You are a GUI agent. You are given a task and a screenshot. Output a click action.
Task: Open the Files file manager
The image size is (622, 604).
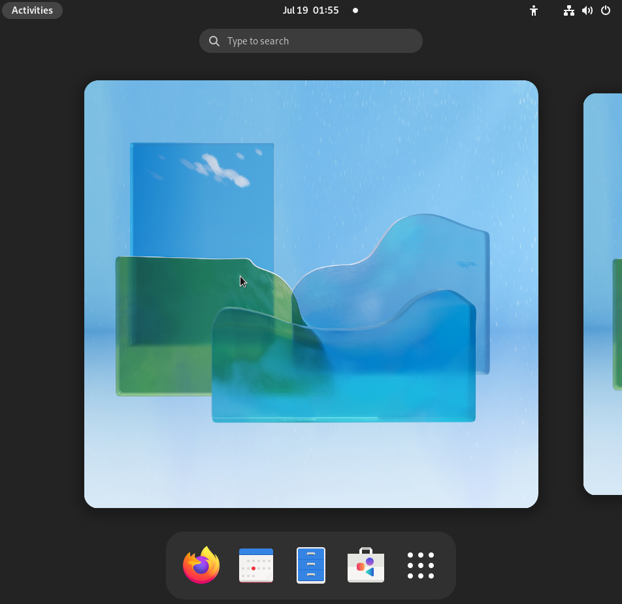(x=311, y=565)
